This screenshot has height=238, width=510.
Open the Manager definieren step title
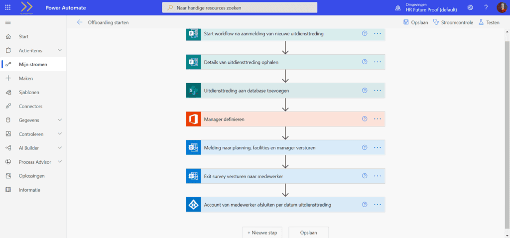pos(224,119)
